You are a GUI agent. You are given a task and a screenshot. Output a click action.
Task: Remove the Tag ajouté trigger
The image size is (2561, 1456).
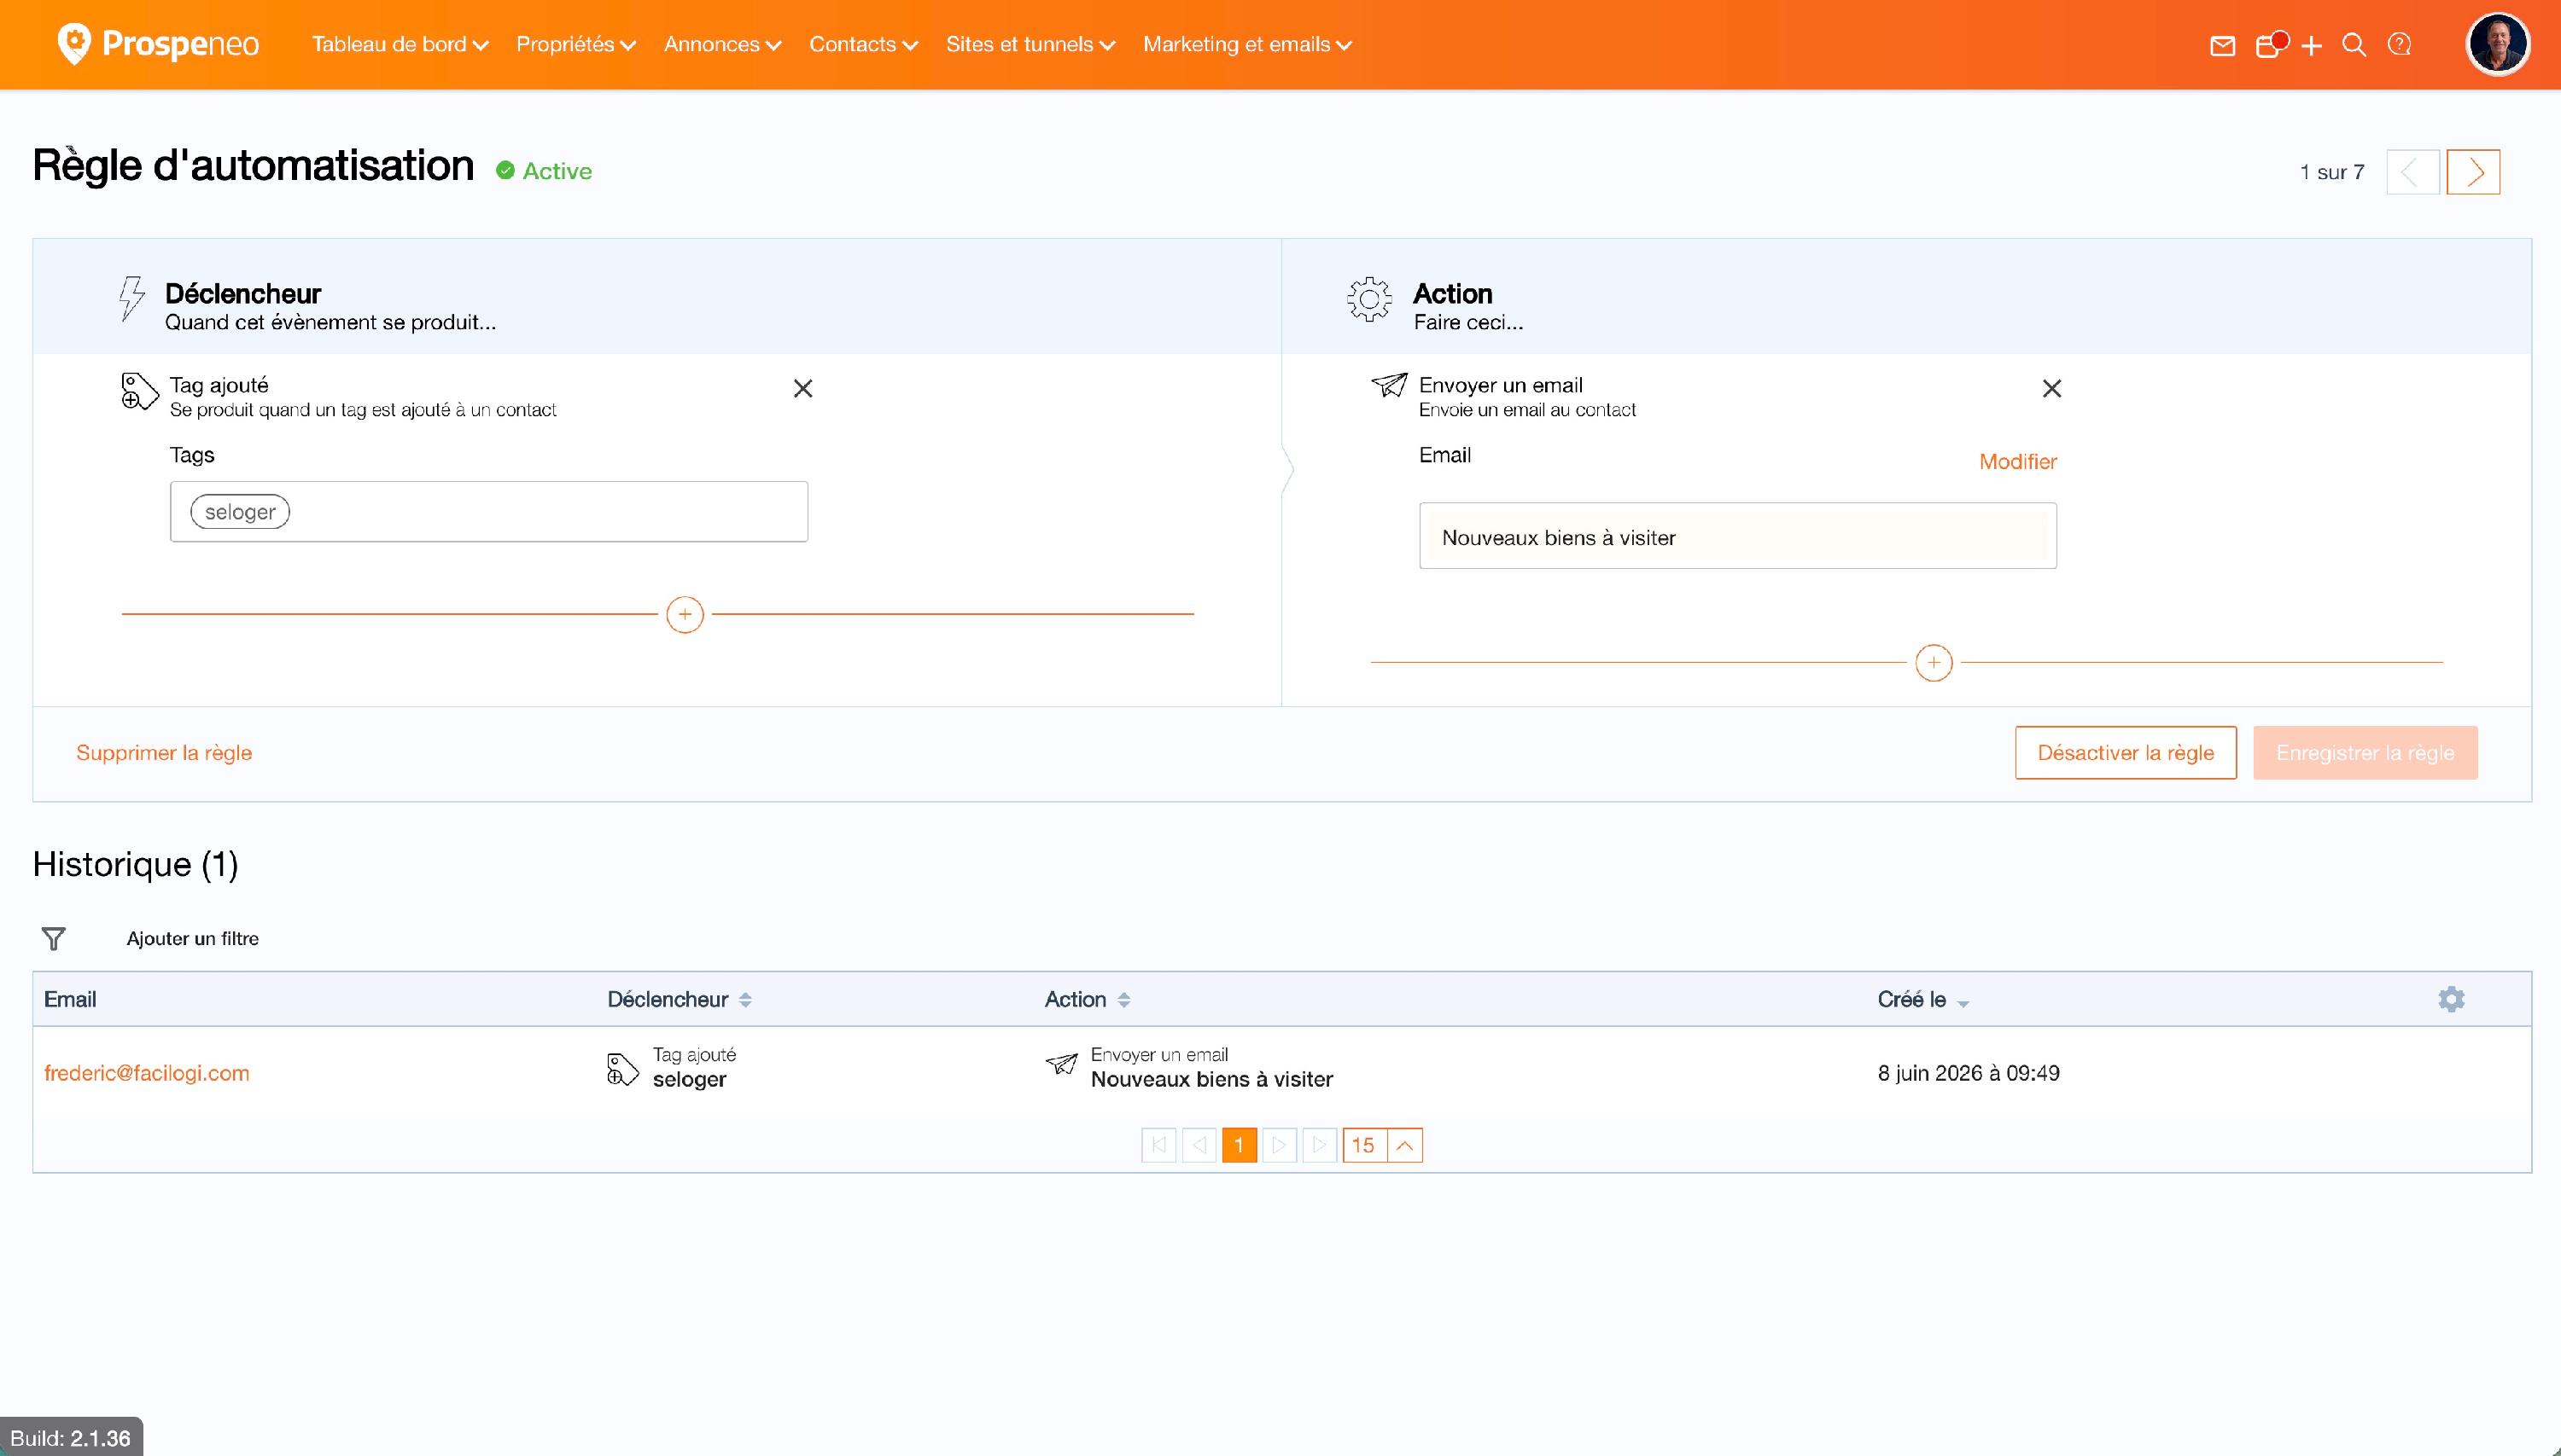coord(802,388)
